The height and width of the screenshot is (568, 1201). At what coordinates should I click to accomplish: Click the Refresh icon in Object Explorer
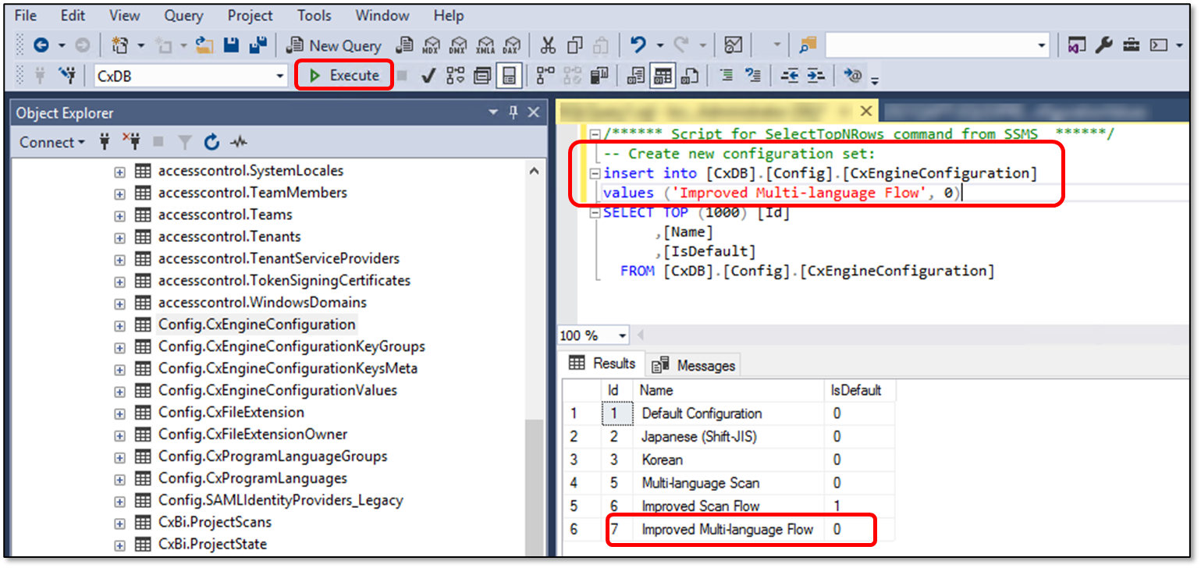211,142
